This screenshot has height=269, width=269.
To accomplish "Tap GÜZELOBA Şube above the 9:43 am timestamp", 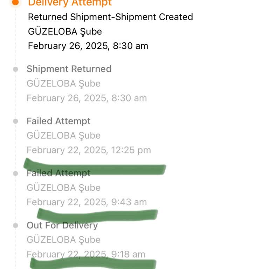I will tap(63, 188).
